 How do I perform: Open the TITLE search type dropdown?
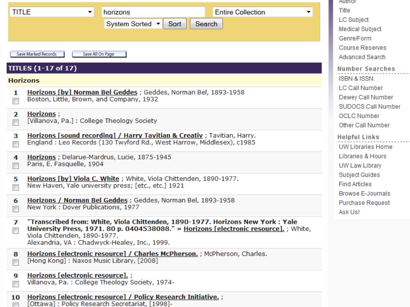[52, 12]
